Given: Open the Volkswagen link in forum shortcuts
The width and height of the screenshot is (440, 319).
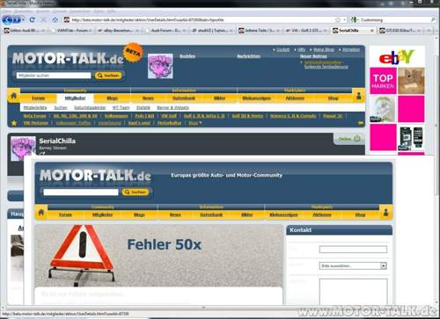Looking at the screenshot, I should (116, 116).
